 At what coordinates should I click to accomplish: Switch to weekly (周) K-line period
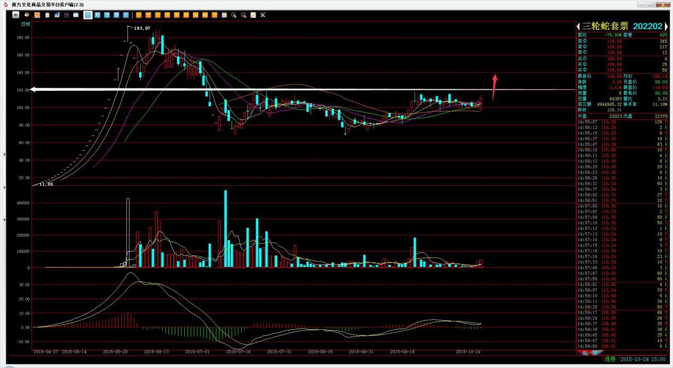(97, 15)
